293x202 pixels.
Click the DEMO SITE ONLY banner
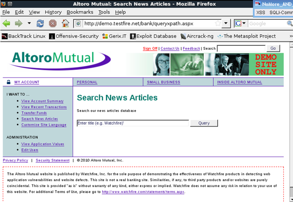[x=266, y=64]
